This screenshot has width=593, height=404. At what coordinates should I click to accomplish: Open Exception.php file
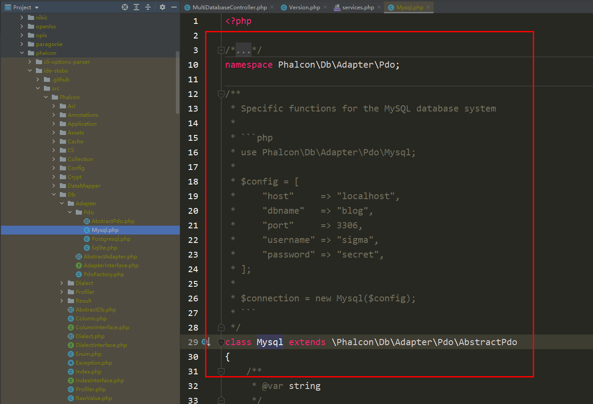coord(93,363)
